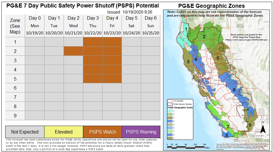Click zone 3 label on the map
This screenshot has width=273, height=152.
pos(188,62)
